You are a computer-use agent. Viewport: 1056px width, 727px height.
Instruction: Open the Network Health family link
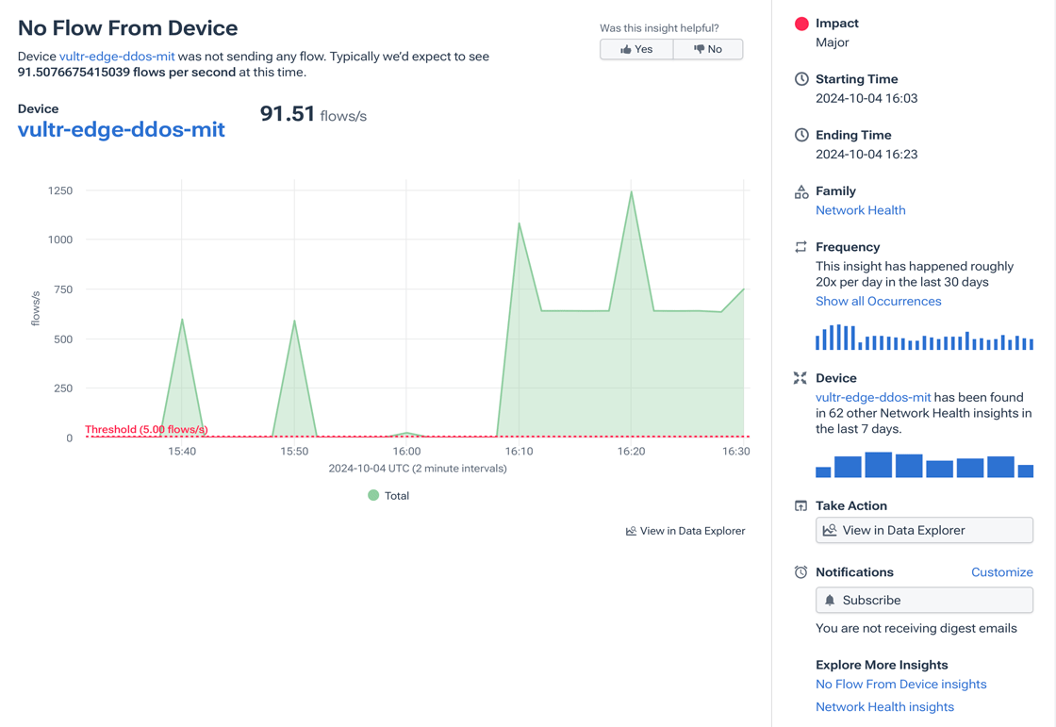(x=860, y=210)
